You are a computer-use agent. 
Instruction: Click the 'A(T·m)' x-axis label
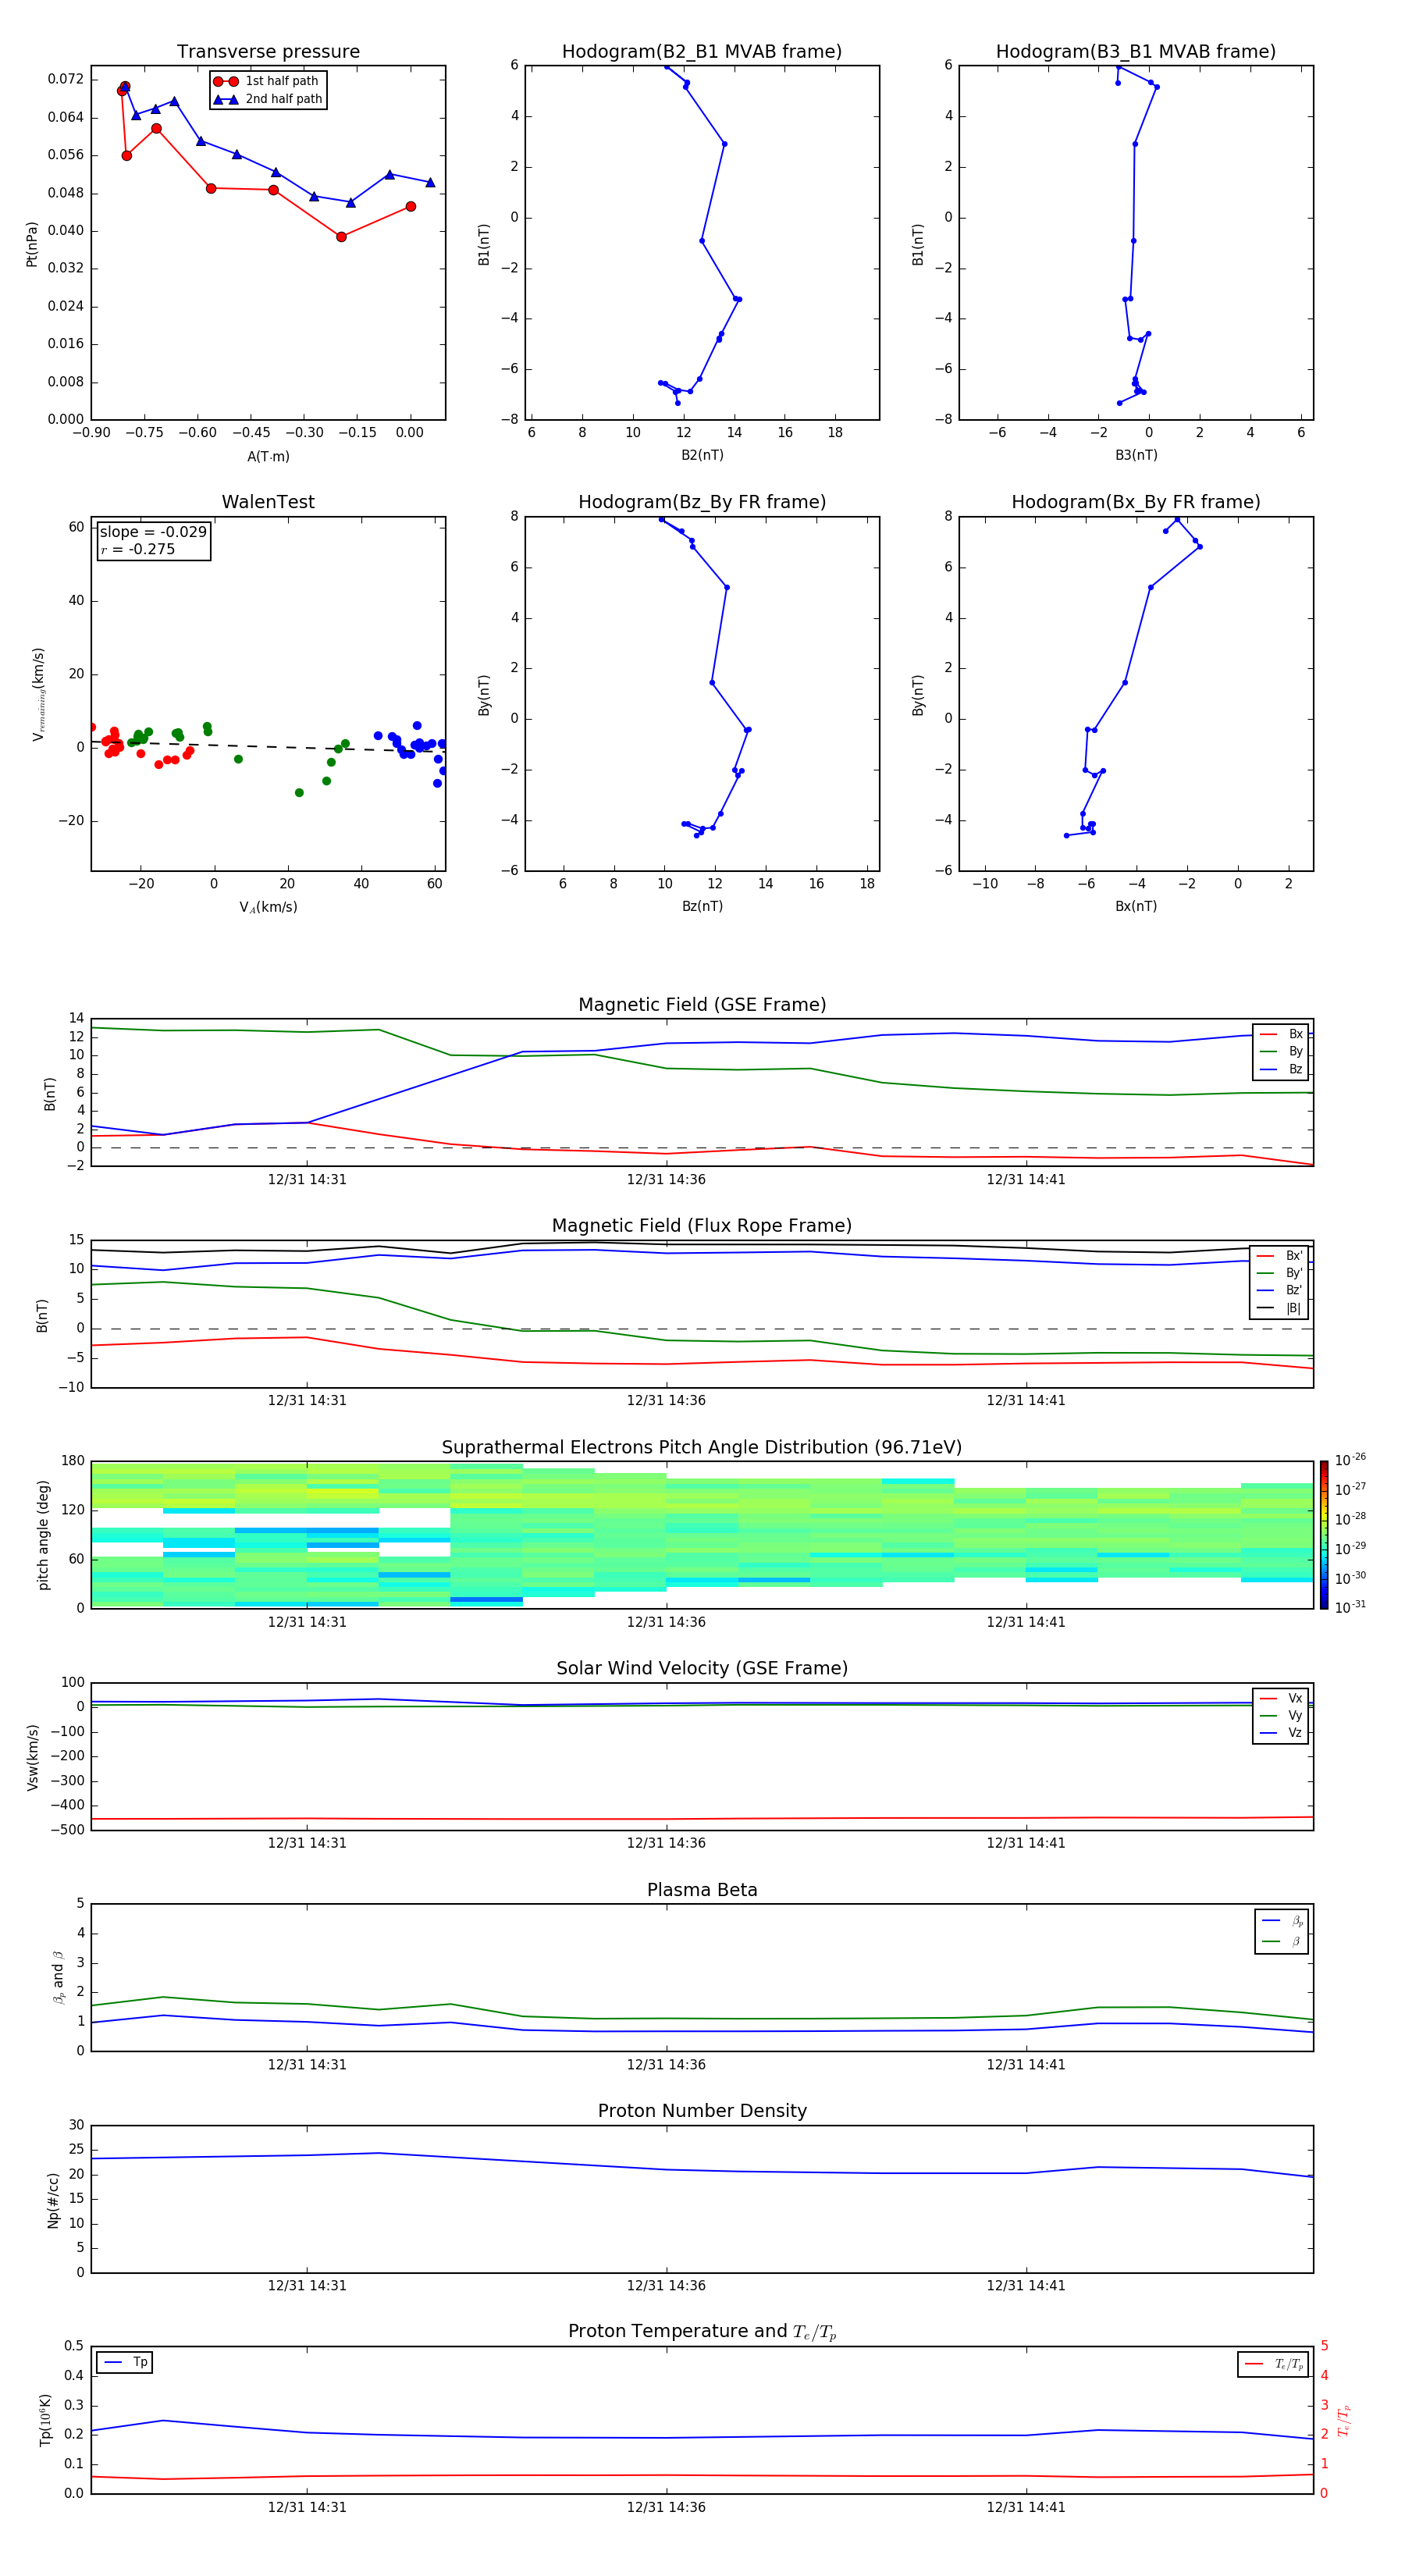268,456
